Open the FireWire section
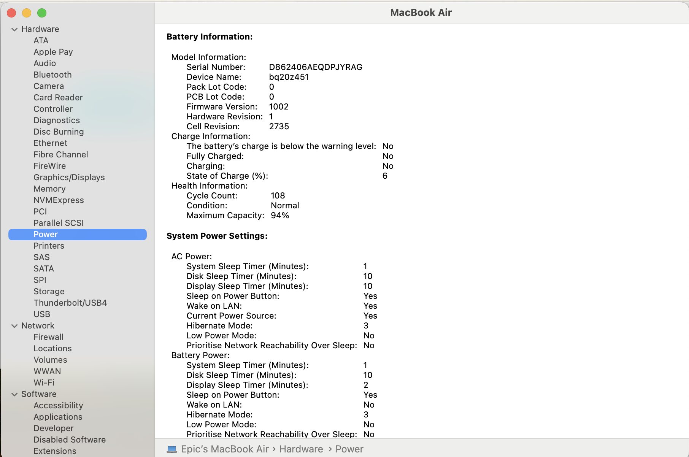The width and height of the screenshot is (689, 457). pos(50,166)
